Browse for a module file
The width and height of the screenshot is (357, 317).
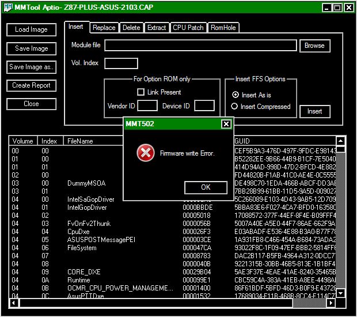tap(314, 46)
